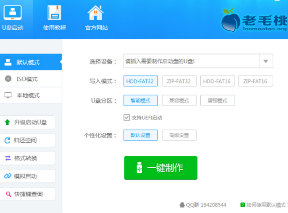Click the 格式转换 swap arrows icon
The height and width of the screenshot is (213, 288).
(7, 158)
